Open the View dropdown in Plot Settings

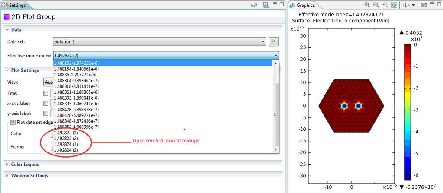click(48, 82)
